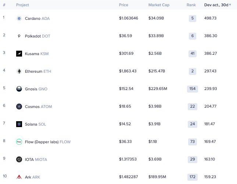This screenshot has width=237, height=184.
Task: Click the Kusama bird logo icon
Action: (19, 54)
